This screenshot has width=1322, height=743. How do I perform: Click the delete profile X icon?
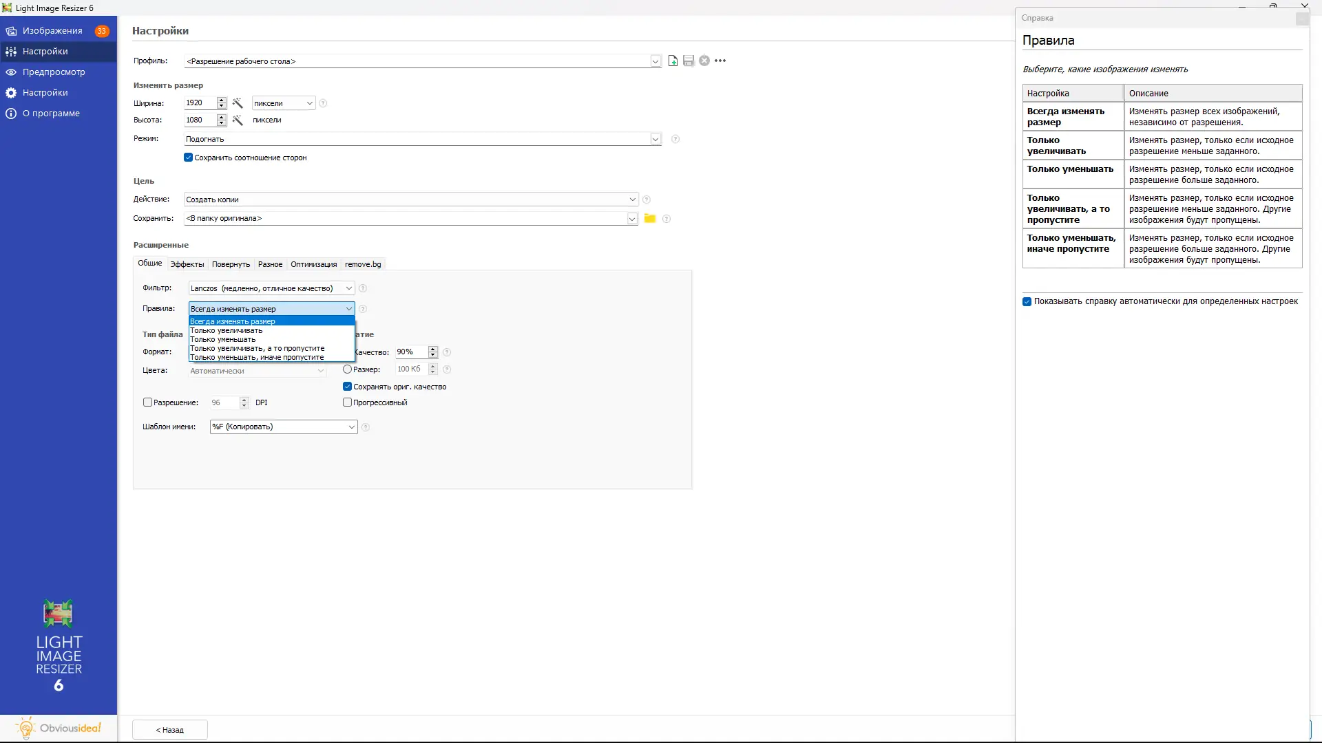click(x=704, y=61)
